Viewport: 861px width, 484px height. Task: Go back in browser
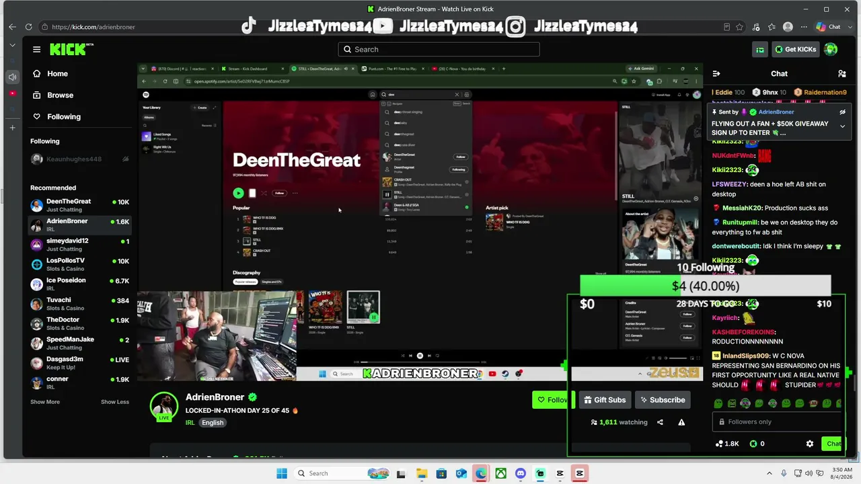point(12,27)
